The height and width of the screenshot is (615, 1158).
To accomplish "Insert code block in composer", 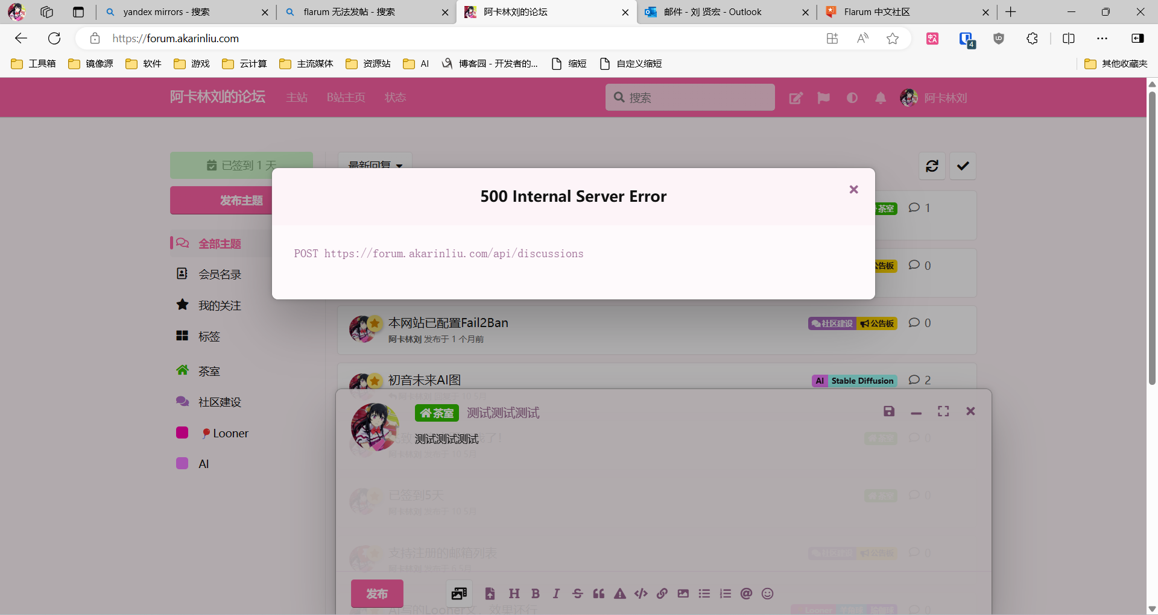I will click(641, 594).
